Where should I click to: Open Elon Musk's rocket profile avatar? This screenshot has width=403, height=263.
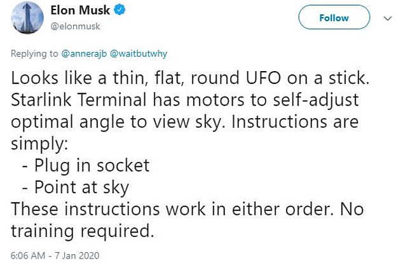click(27, 18)
